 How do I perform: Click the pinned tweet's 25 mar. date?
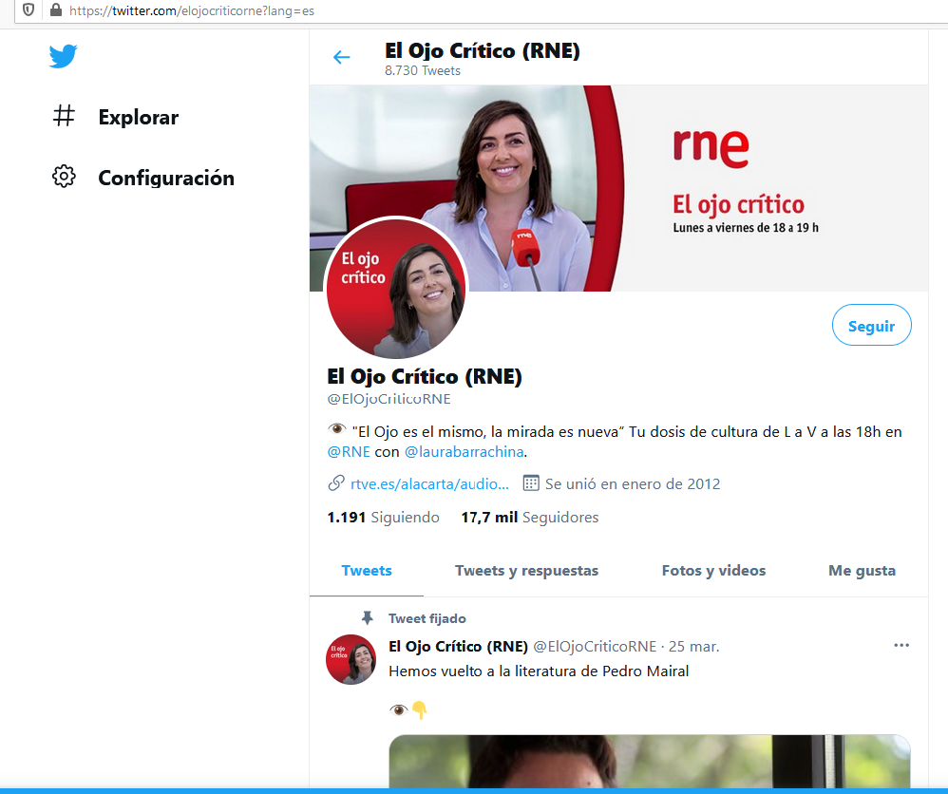pos(693,647)
